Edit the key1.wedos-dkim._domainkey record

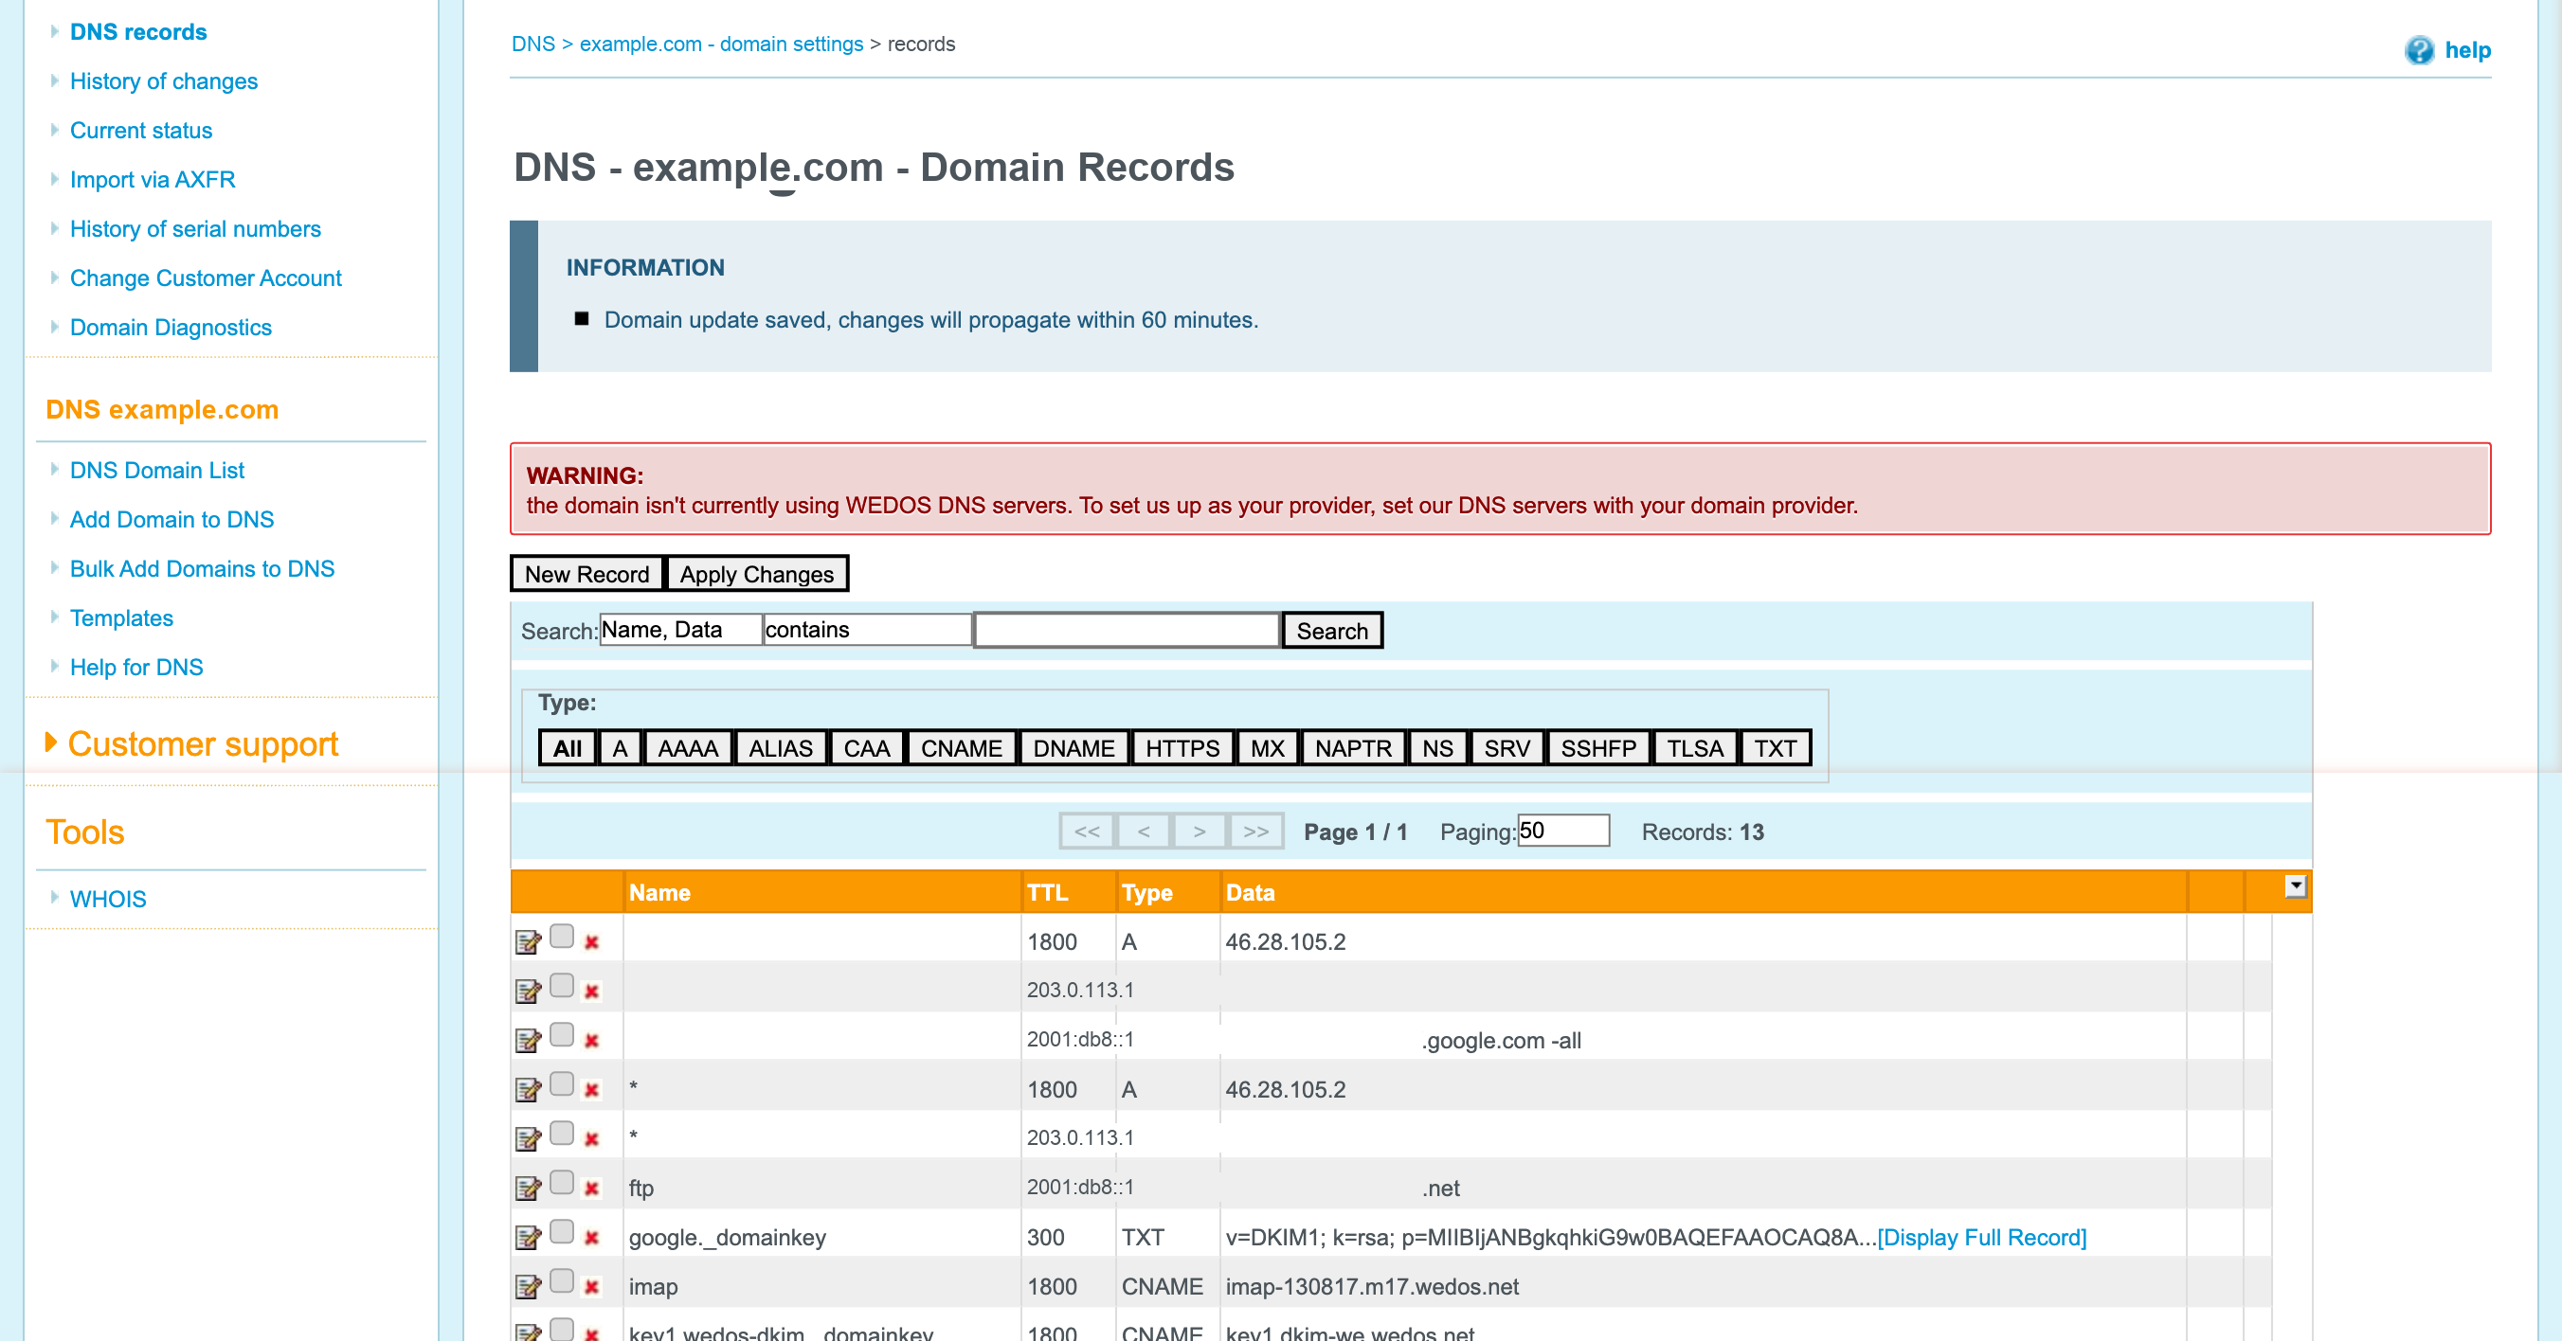coord(529,1332)
